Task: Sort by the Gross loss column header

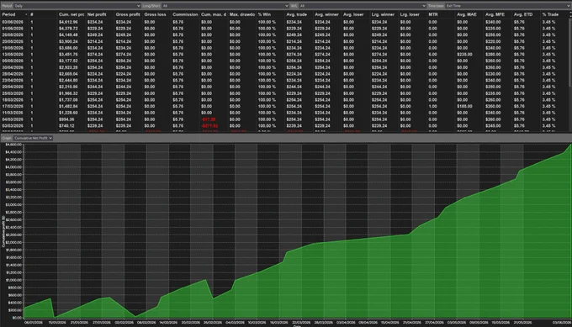Action: tap(156, 14)
